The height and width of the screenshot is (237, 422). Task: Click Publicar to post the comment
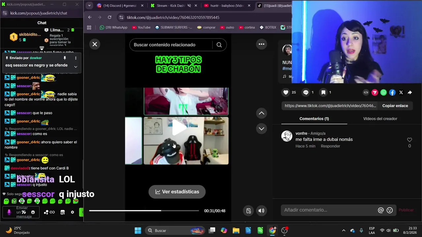point(406,210)
